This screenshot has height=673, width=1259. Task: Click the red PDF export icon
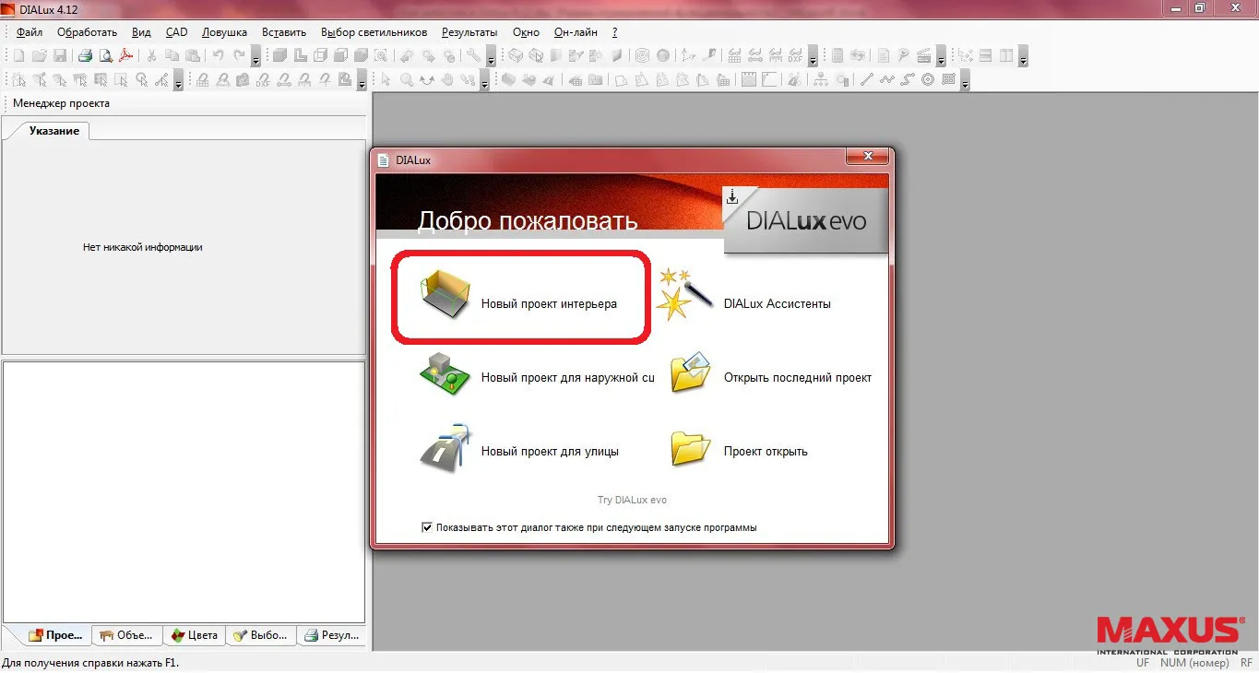point(127,56)
